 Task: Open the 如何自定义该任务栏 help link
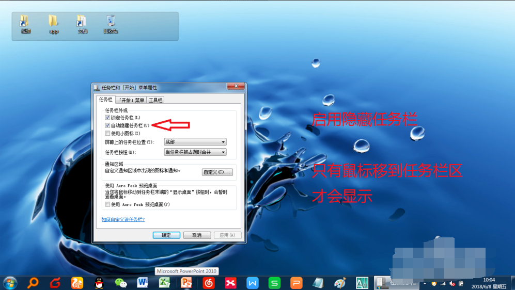123,219
